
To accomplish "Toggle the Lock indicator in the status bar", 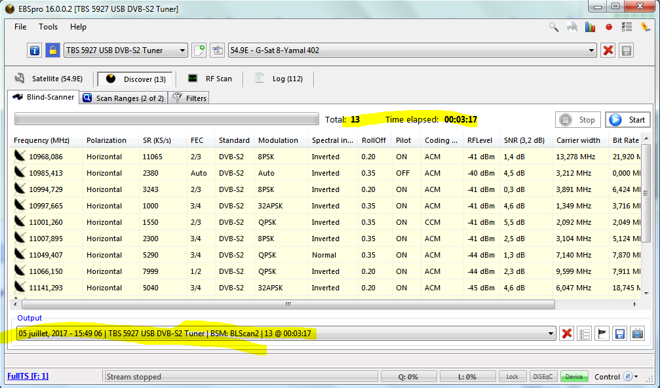I will coord(513,377).
